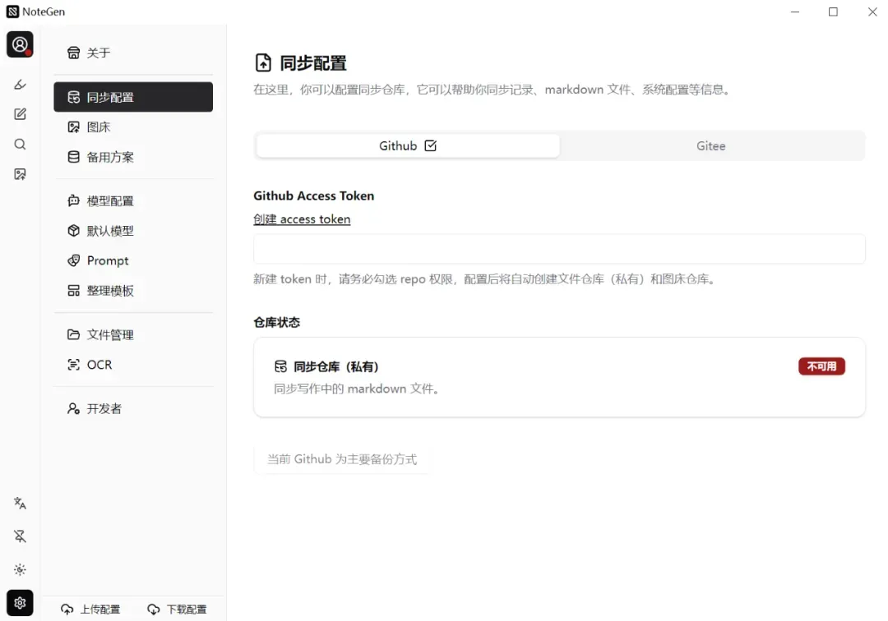Click the language translate icon
This screenshot has height=621, width=888.
(x=20, y=503)
